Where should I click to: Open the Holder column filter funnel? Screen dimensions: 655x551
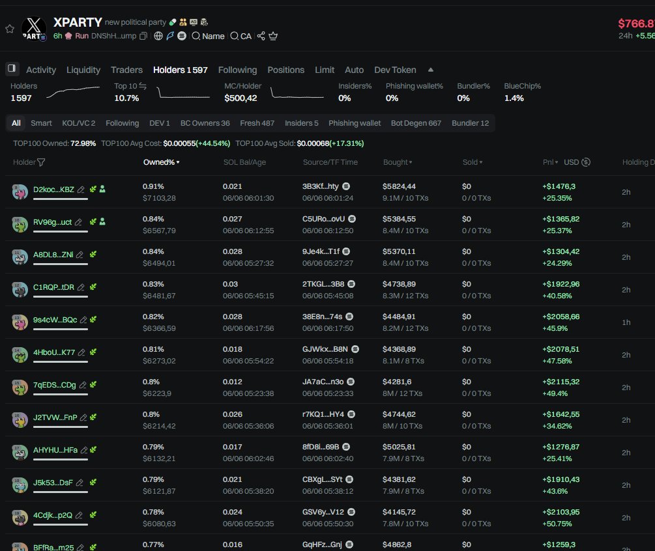click(x=41, y=162)
